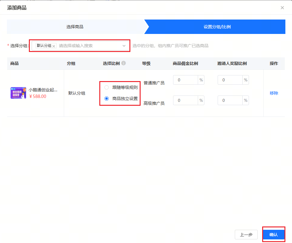The height and width of the screenshot is (243, 292).
Task: Click the price ¥588.00
Action: pos(38,96)
